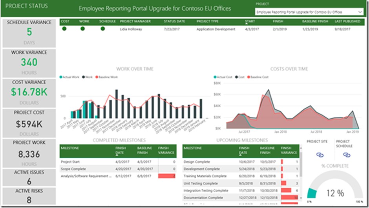This screenshot has height=208, width=369.
Task: Click the green Schedule status indicator
Action: (x=102, y=29)
